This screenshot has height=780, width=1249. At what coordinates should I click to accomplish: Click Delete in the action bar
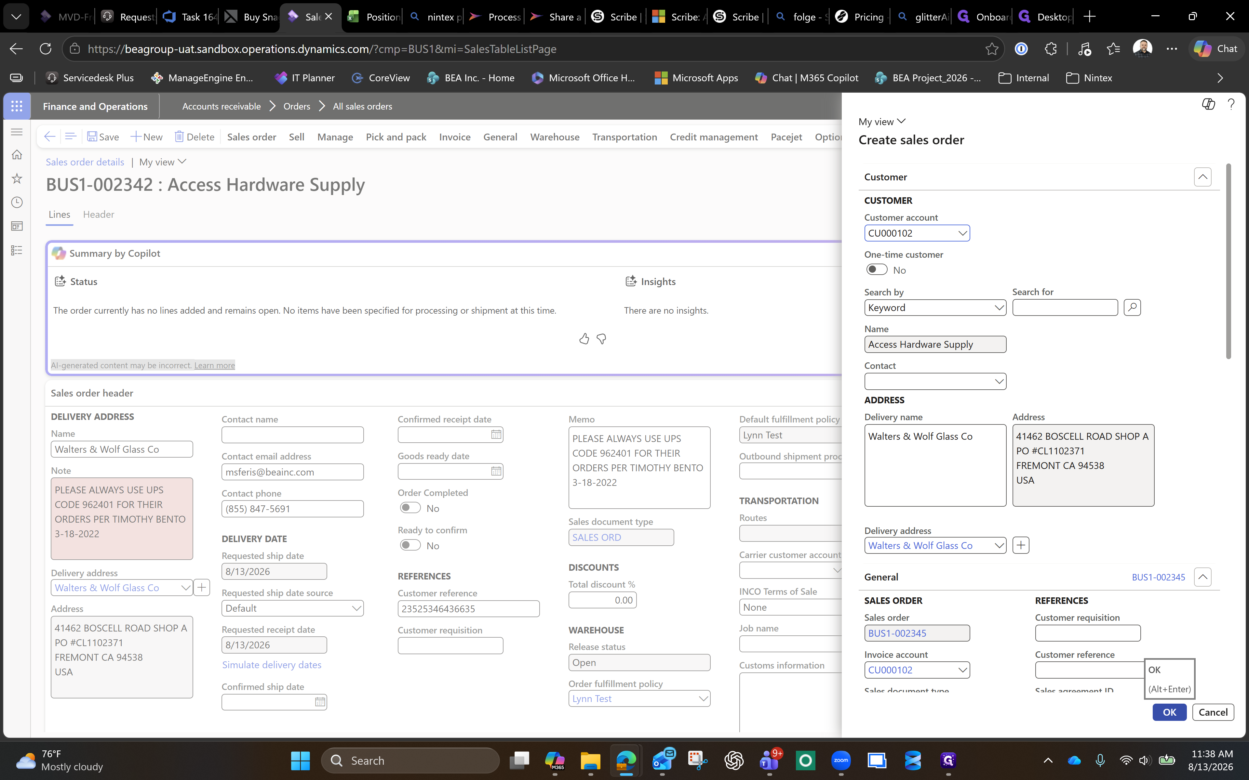point(195,137)
